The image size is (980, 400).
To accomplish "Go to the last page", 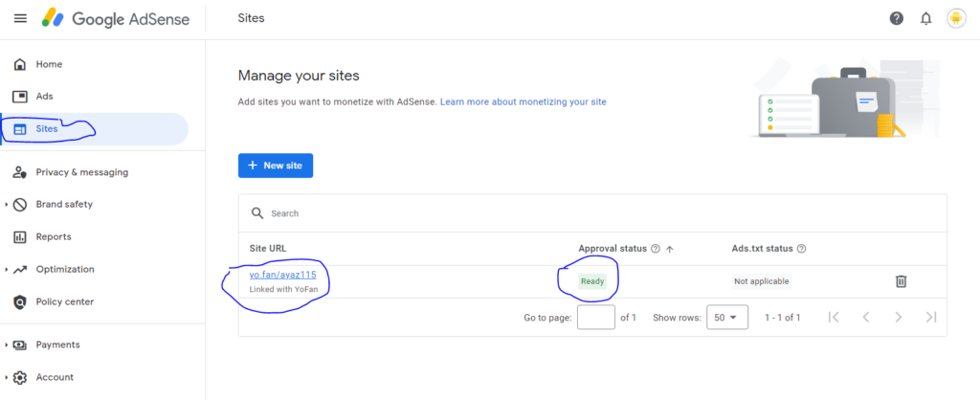I will coord(931,317).
